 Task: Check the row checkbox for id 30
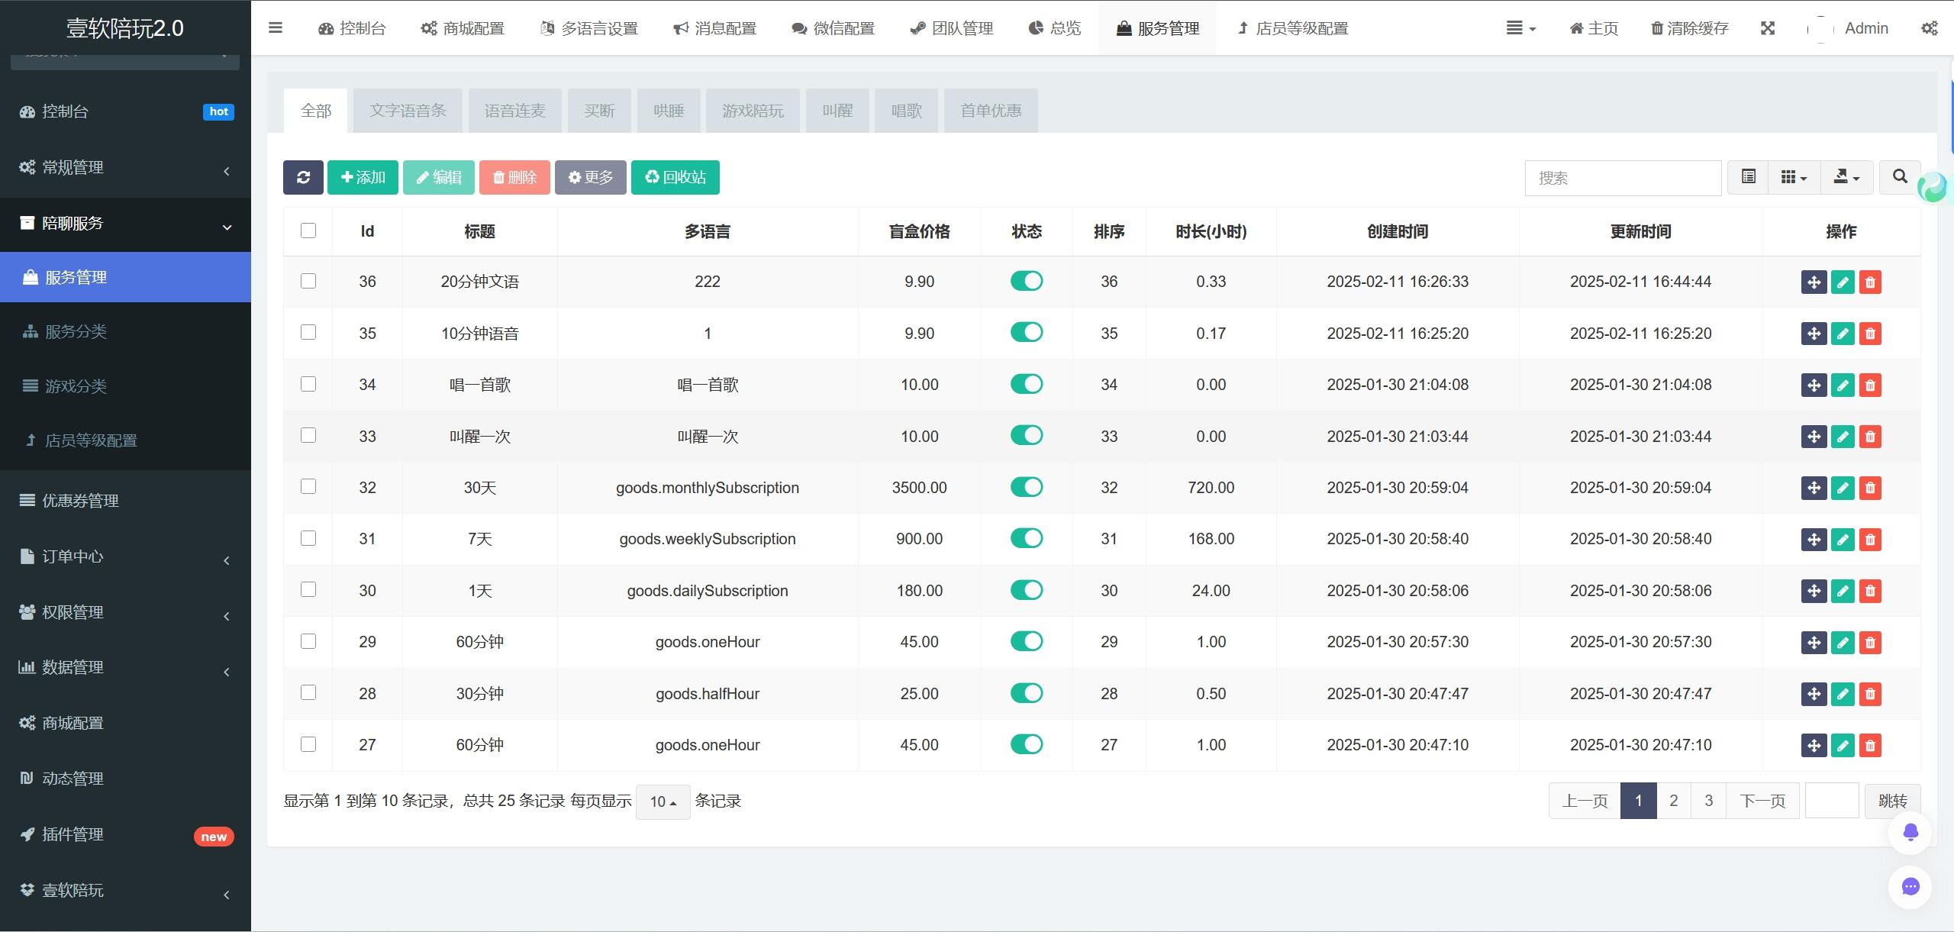308,589
